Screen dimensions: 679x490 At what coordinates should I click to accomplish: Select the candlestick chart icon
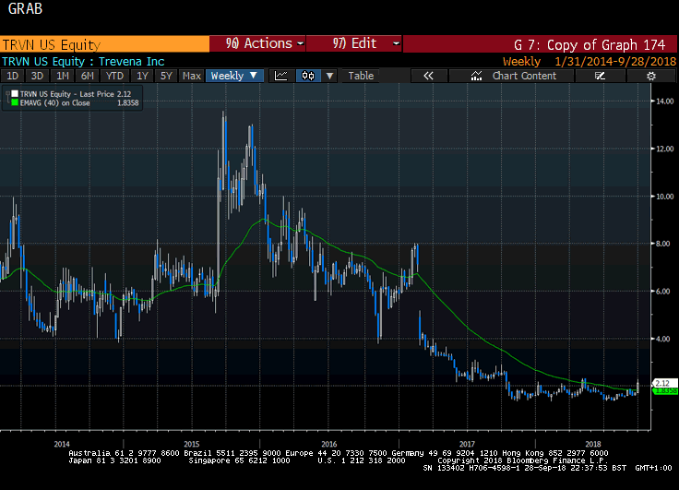pyautogui.click(x=308, y=76)
